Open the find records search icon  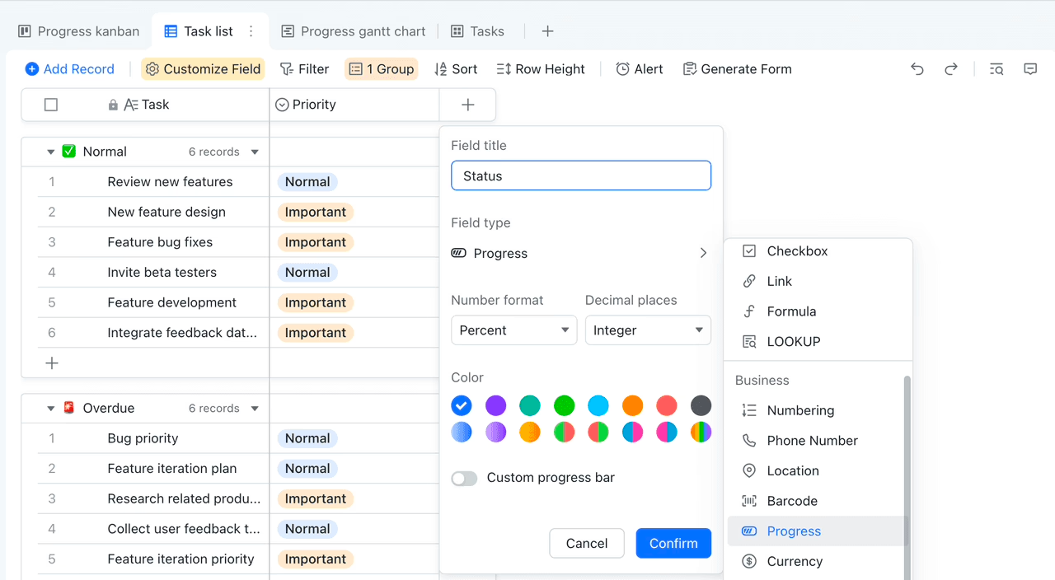(x=996, y=69)
